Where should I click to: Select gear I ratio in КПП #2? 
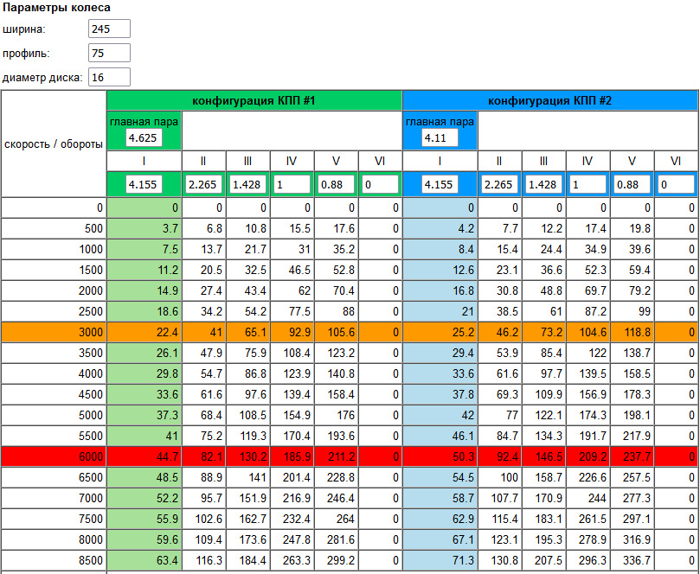[x=440, y=184]
